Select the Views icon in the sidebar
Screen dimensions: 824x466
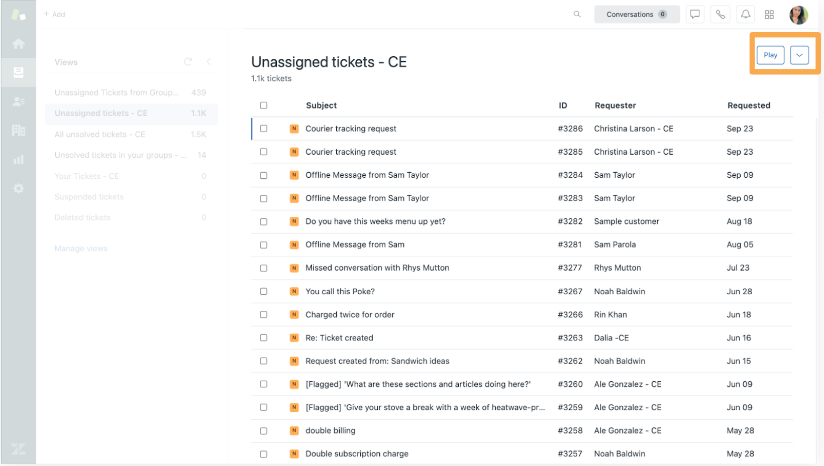coord(18,72)
